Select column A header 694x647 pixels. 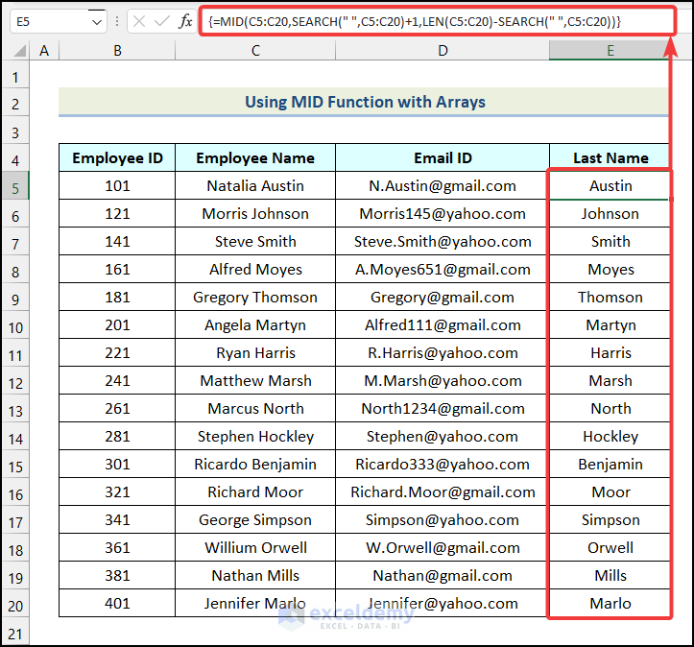coord(44,51)
